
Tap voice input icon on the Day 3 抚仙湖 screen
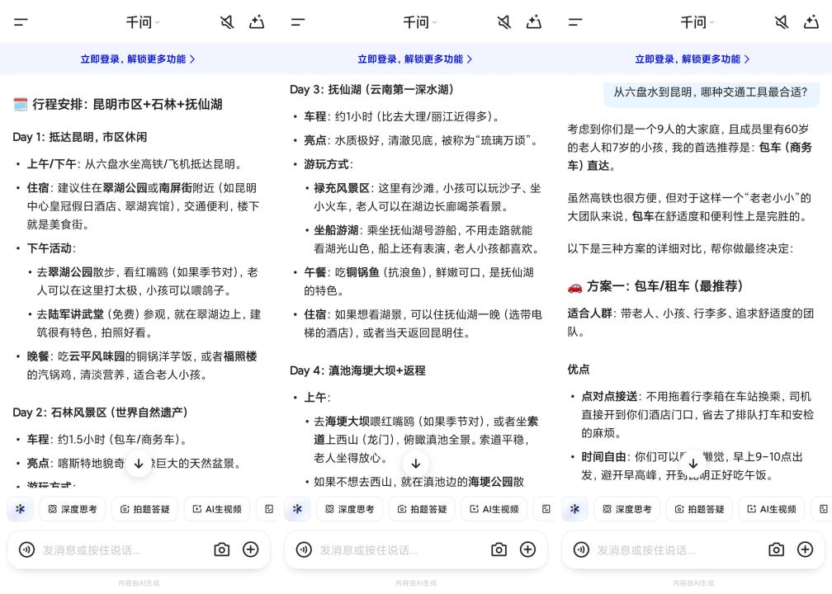[304, 549]
